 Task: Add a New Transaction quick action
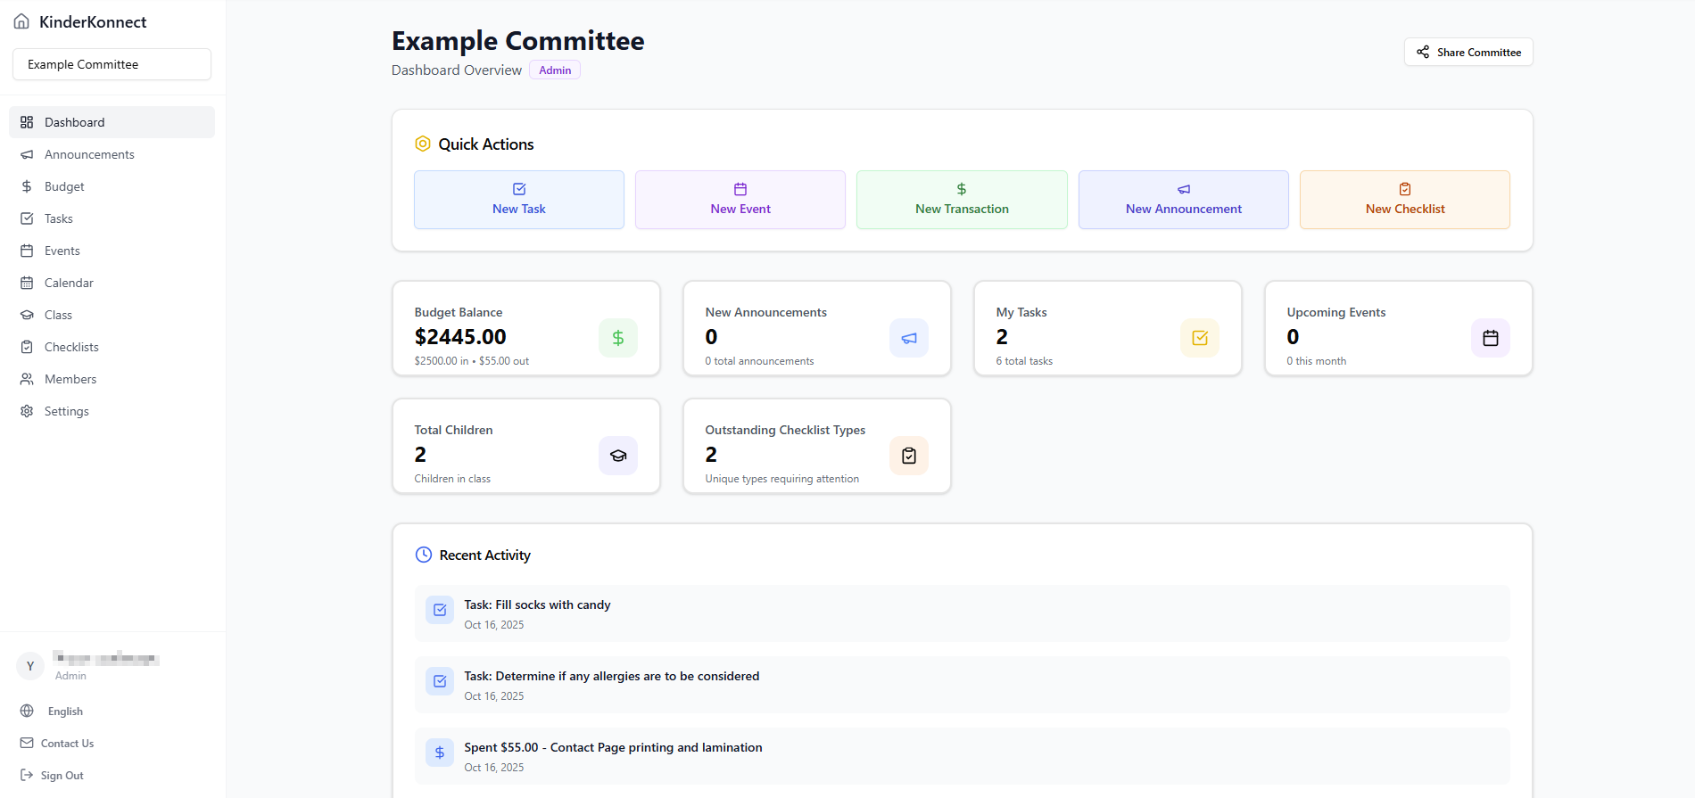pos(962,200)
